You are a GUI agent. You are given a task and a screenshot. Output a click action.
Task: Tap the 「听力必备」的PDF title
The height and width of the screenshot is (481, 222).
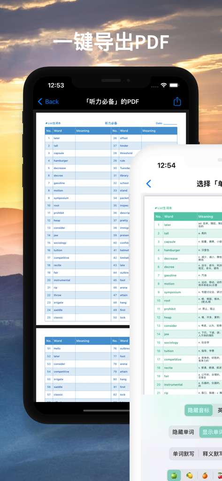(112, 102)
